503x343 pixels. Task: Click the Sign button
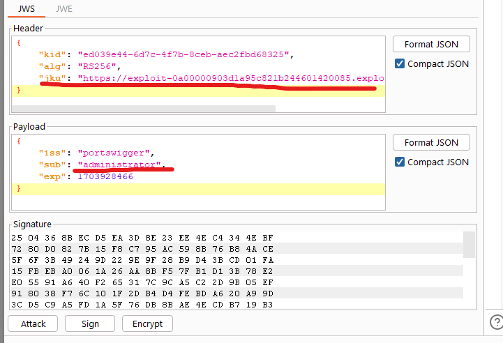coord(90,323)
